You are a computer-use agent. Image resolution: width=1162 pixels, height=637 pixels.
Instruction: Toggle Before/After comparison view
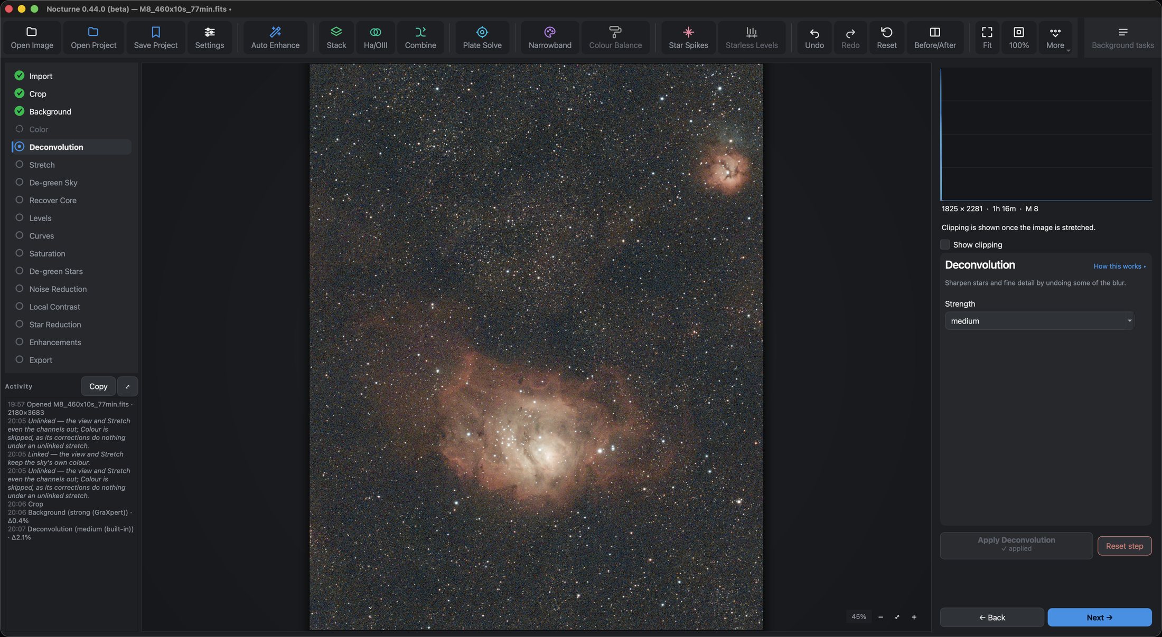(935, 37)
